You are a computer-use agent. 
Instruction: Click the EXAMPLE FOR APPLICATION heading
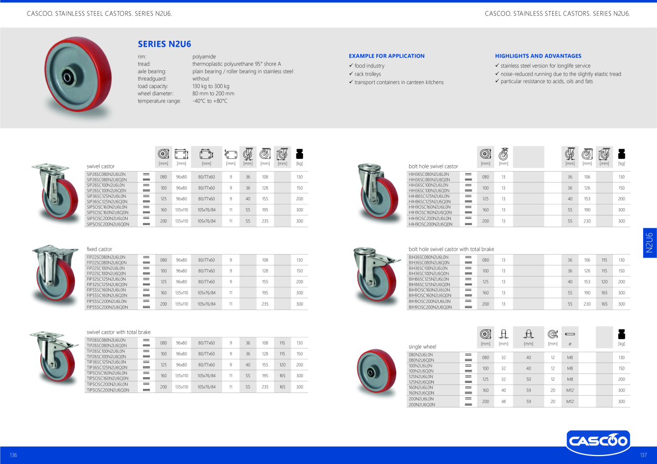(387, 56)
